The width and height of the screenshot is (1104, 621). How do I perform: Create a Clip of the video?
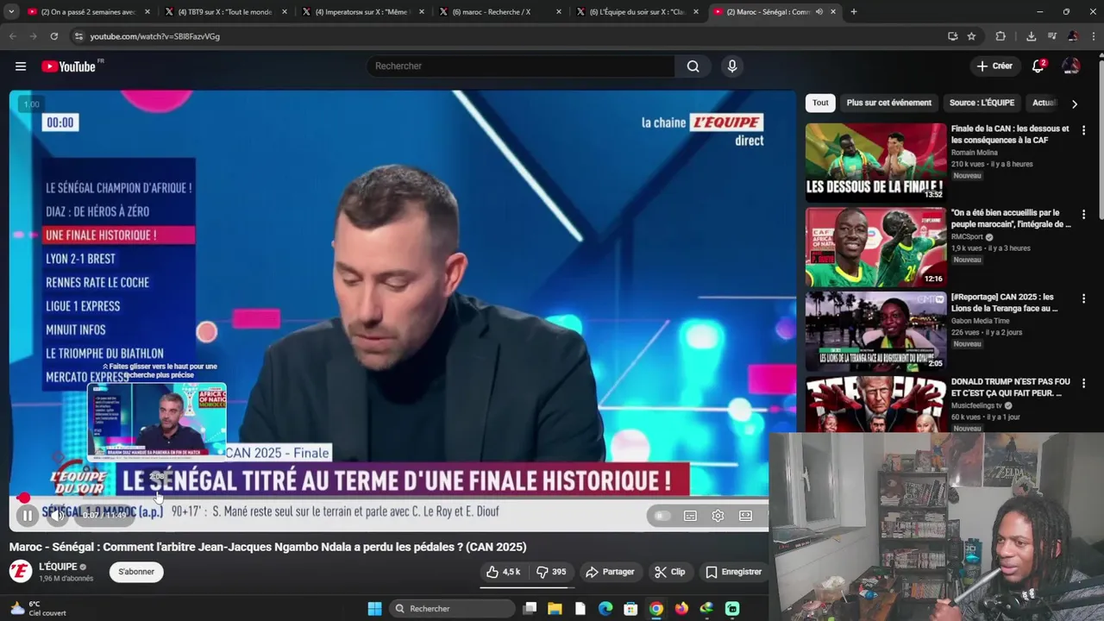669,572
